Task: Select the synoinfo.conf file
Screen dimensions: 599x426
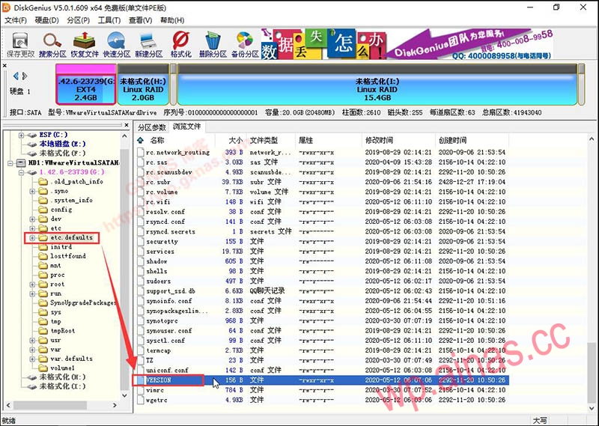Action: [x=169, y=301]
